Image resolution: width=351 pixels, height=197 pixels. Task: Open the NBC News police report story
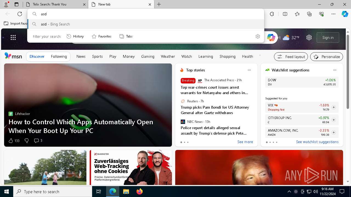(x=213, y=131)
